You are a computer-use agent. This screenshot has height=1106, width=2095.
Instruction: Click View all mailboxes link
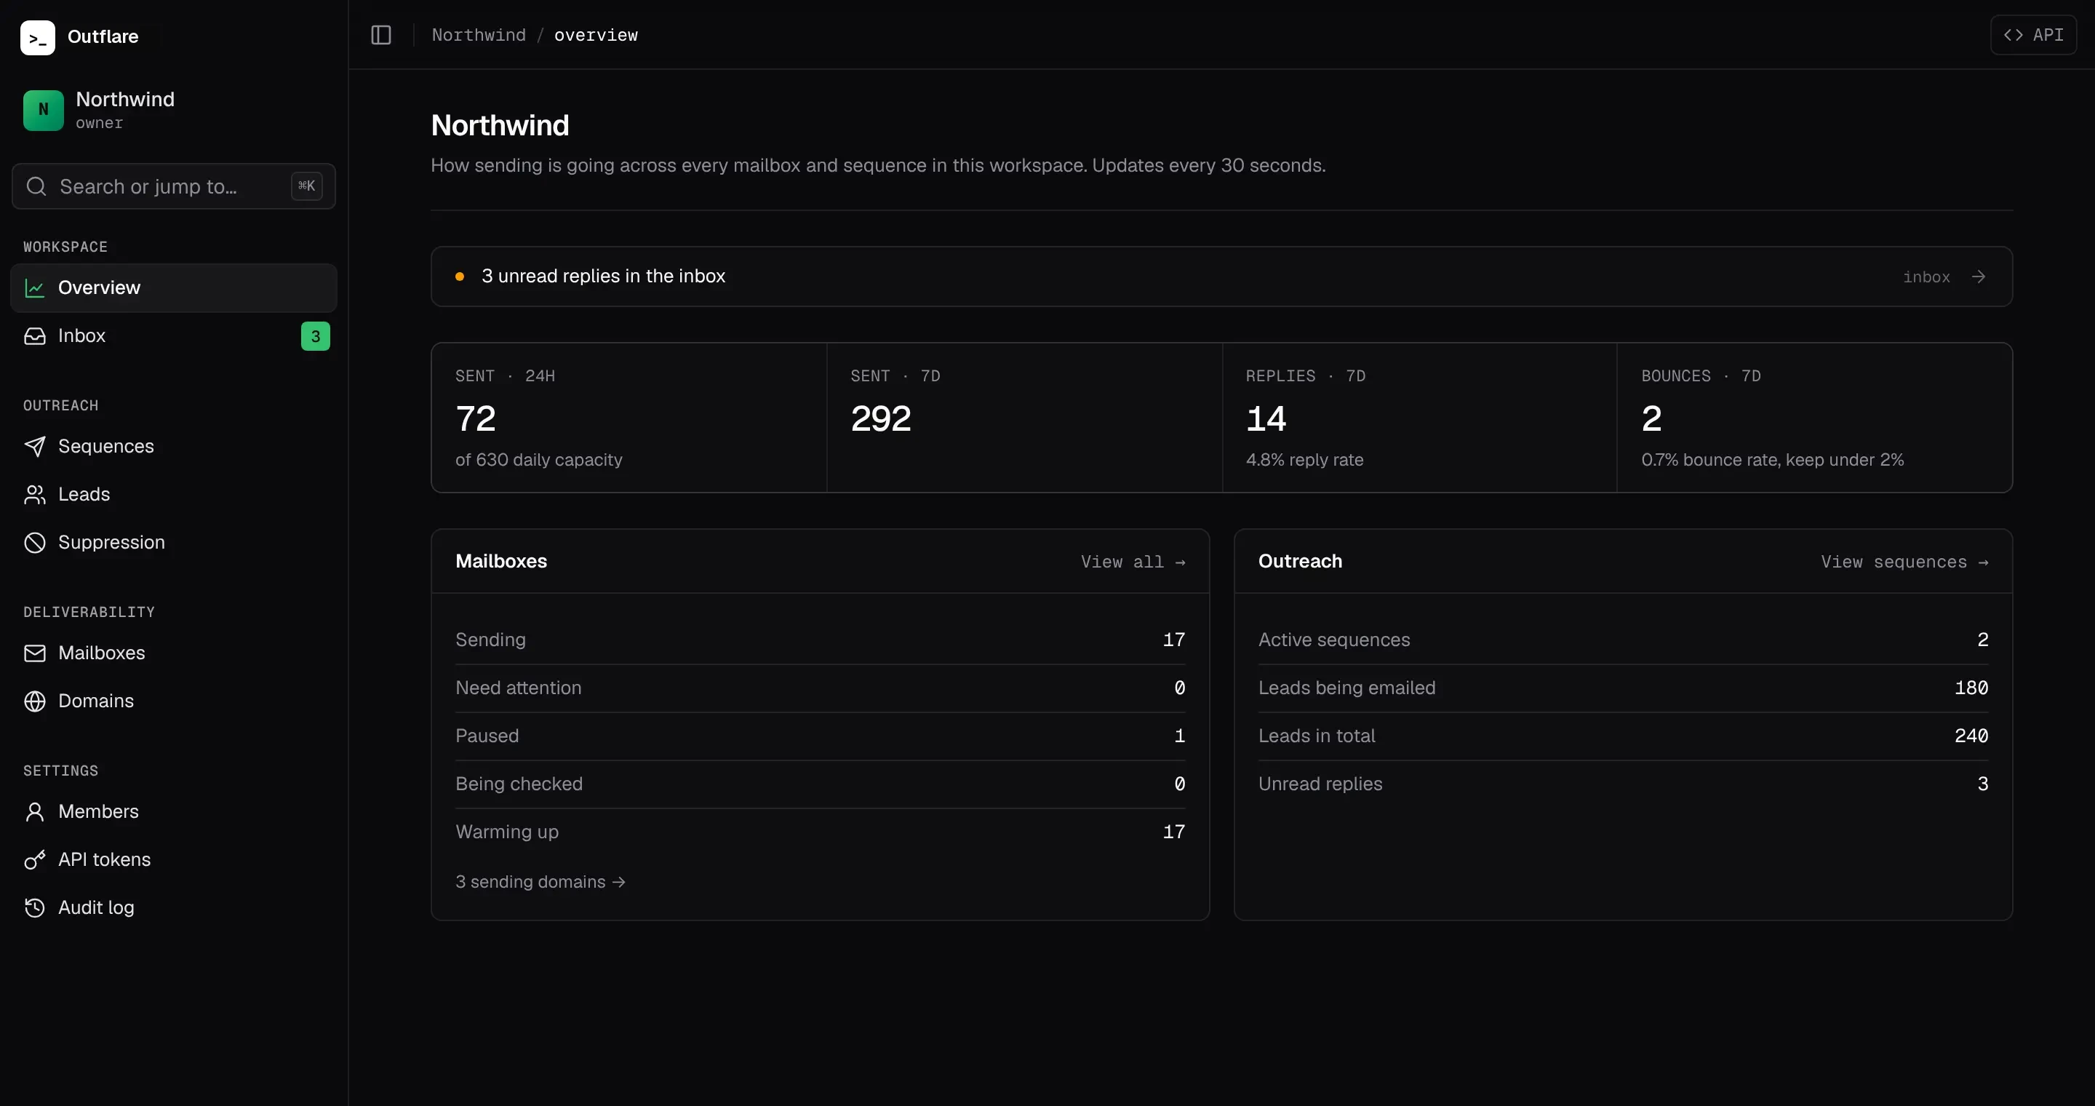point(1133,562)
